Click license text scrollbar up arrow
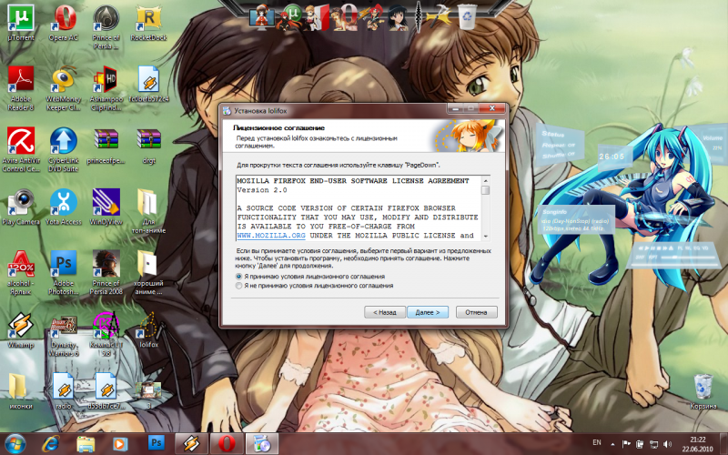 (486, 180)
